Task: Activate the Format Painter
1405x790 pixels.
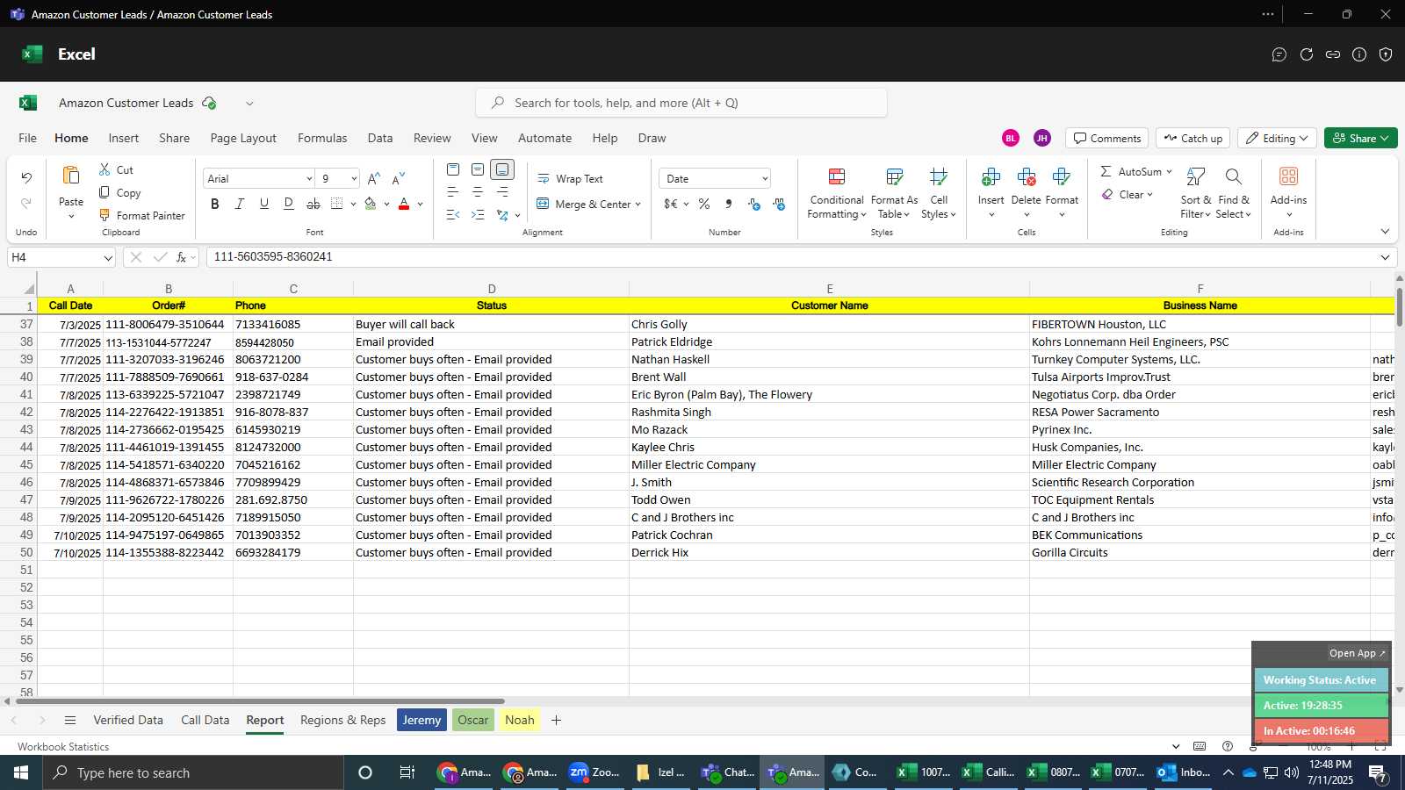Action: (141, 215)
